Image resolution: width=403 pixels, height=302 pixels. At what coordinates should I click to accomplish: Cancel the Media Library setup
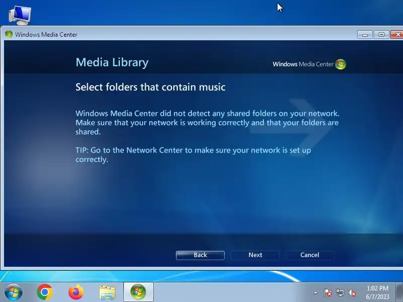[x=310, y=255]
